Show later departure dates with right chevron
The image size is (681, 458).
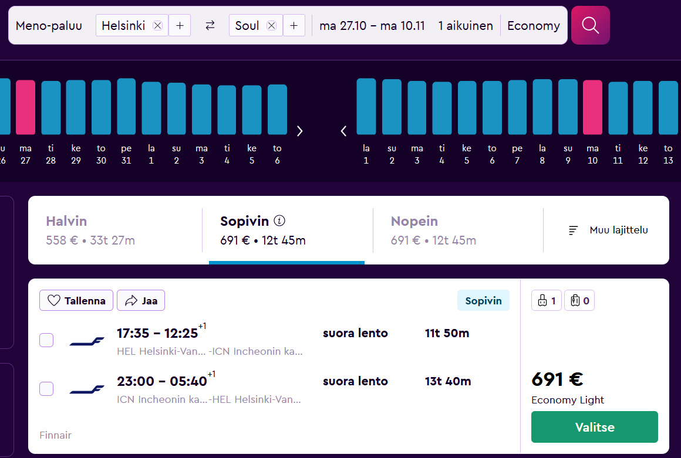pos(300,131)
